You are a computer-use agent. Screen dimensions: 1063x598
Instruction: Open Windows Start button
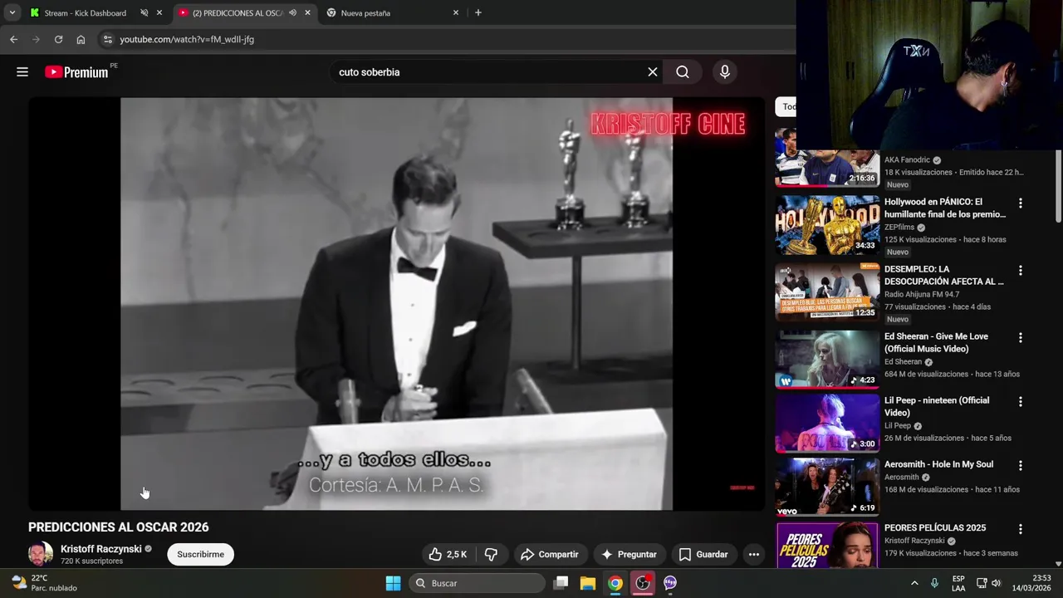pos(394,583)
